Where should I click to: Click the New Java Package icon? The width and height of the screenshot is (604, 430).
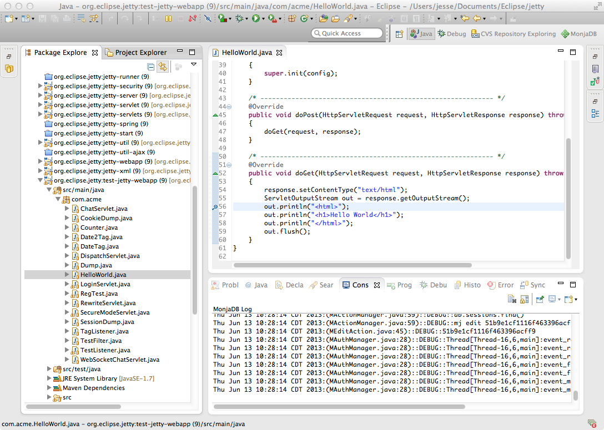[292, 18]
